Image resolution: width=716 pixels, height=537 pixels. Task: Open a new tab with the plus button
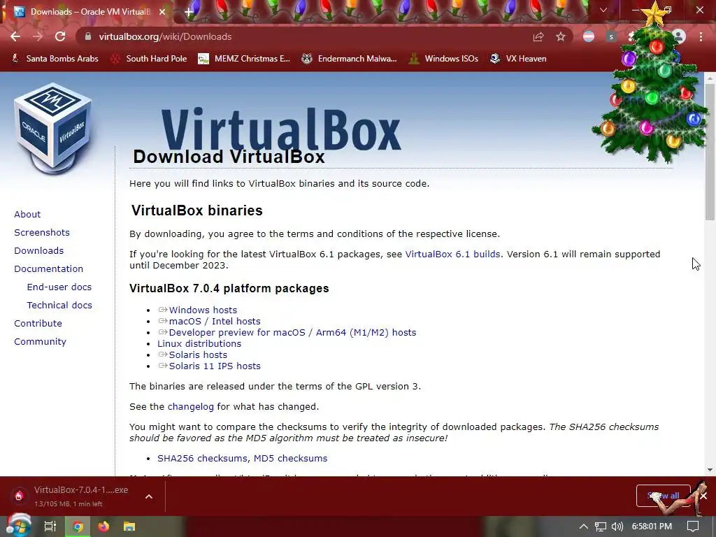tap(189, 12)
